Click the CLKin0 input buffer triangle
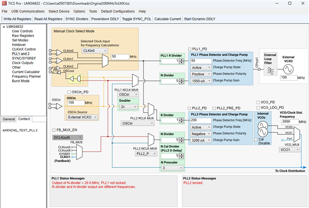This screenshot has width=309, height=208. [59, 52]
